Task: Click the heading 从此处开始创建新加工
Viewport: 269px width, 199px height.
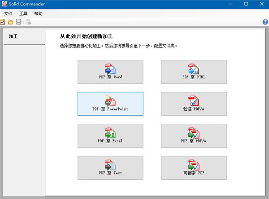Action: (x=86, y=36)
